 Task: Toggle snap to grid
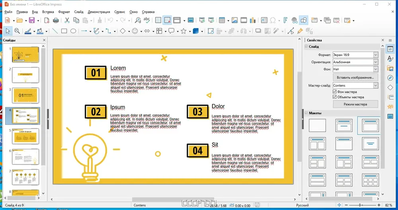pos(167,20)
